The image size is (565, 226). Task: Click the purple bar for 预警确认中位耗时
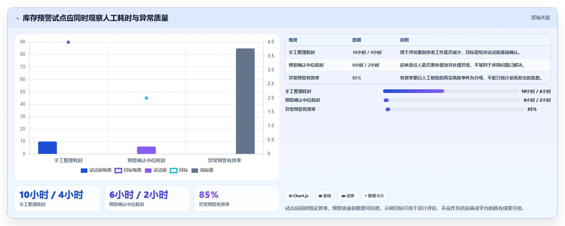coord(146,150)
